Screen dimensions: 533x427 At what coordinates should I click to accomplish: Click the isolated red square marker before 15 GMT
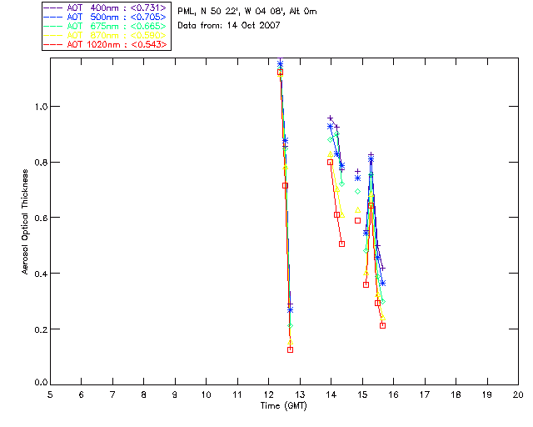click(x=357, y=221)
